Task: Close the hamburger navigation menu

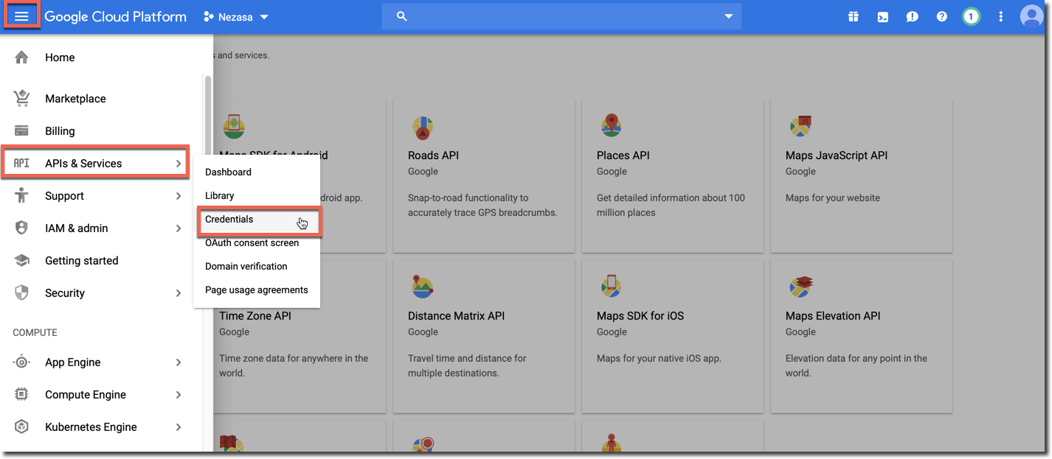Action: coord(21,16)
